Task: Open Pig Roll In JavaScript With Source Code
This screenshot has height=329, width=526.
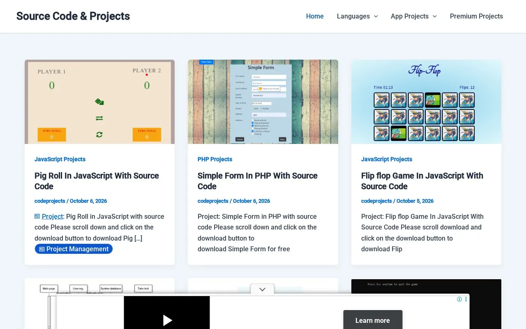Action: (97, 181)
